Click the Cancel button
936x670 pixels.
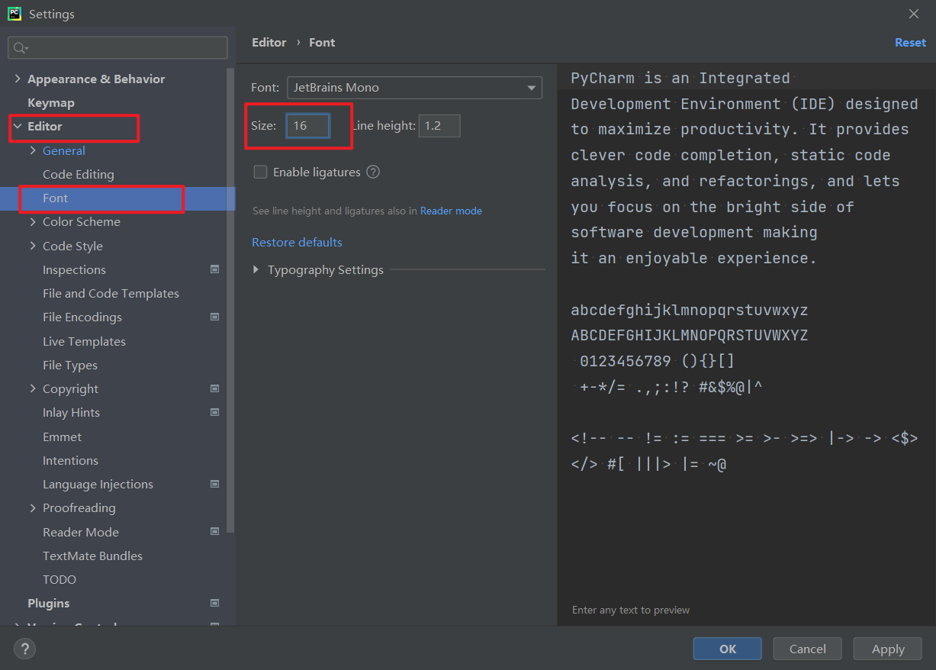click(807, 649)
